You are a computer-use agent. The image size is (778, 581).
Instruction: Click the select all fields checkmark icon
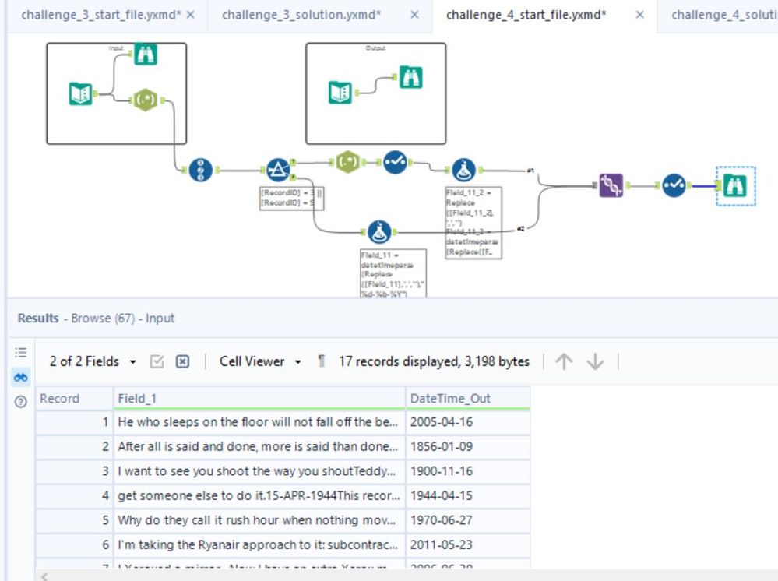pyautogui.click(x=157, y=361)
